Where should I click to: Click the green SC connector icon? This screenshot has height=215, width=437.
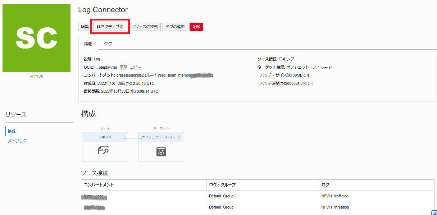[36, 38]
